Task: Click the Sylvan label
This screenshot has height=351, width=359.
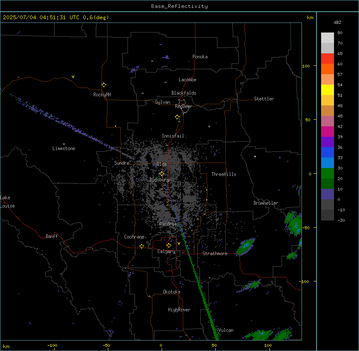Action: click(162, 102)
